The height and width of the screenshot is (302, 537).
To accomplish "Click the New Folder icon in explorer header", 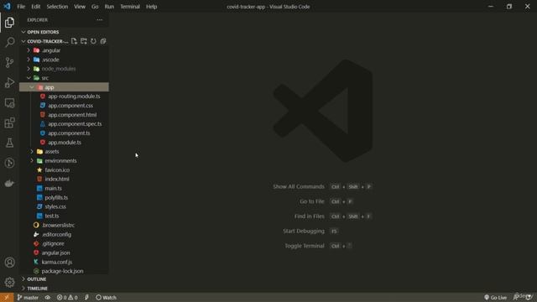I will tap(84, 41).
